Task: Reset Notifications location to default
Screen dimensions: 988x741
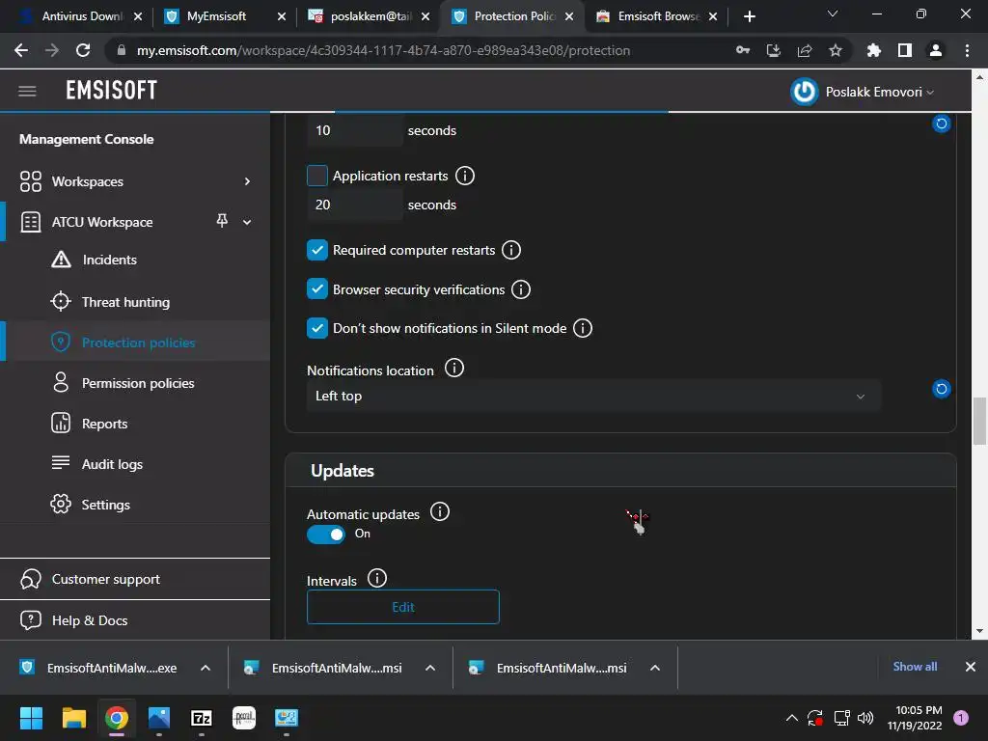Action: click(x=942, y=389)
